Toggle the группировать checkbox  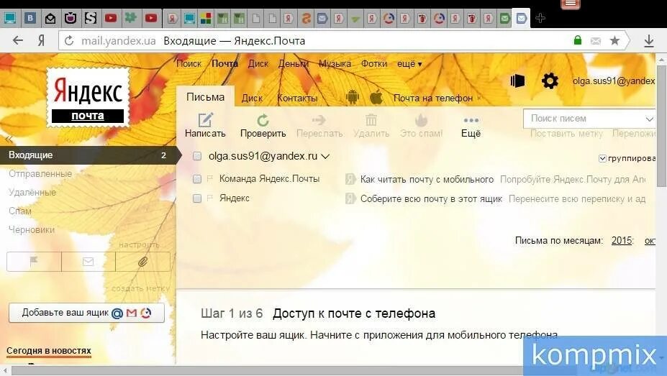click(602, 158)
